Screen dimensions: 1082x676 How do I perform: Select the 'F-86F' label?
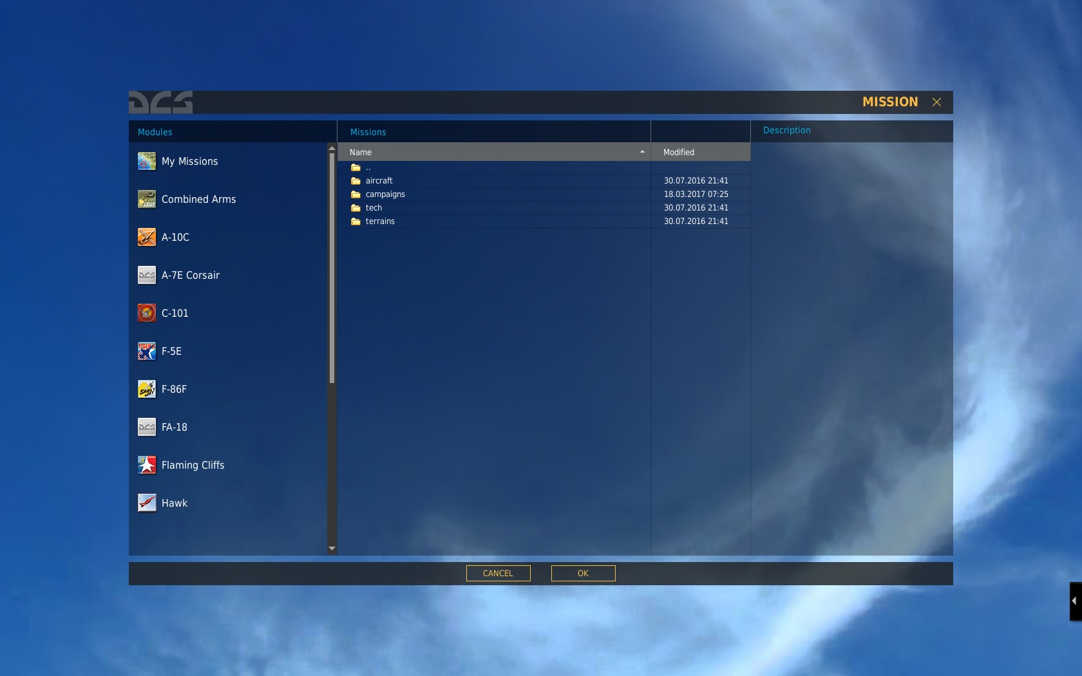click(174, 389)
